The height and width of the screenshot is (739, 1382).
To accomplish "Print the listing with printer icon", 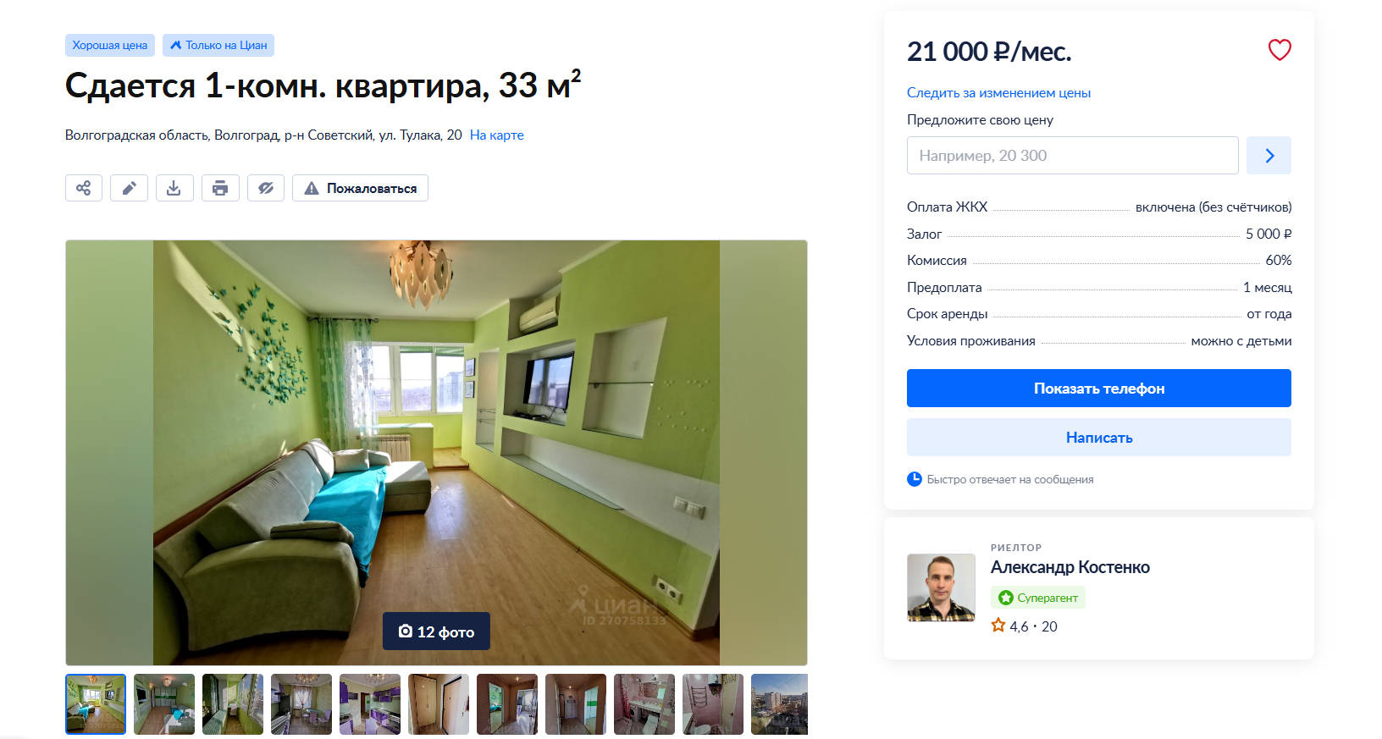I will (x=220, y=188).
